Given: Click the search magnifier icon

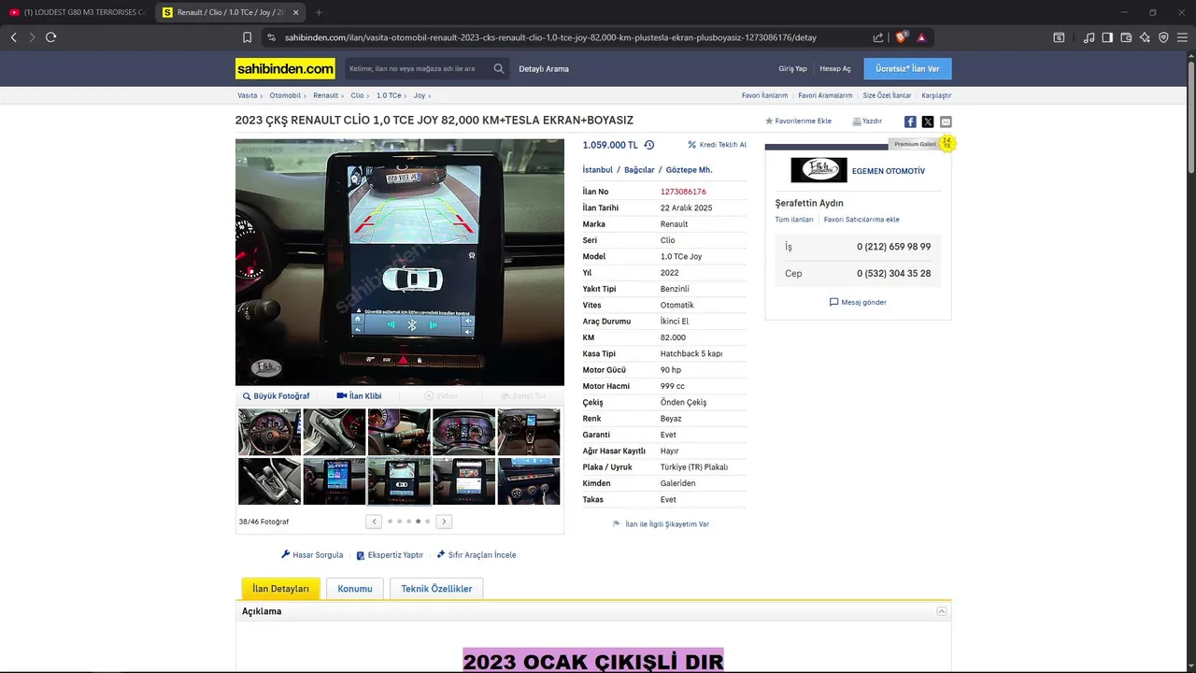Looking at the screenshot, I should pos(499,68).
